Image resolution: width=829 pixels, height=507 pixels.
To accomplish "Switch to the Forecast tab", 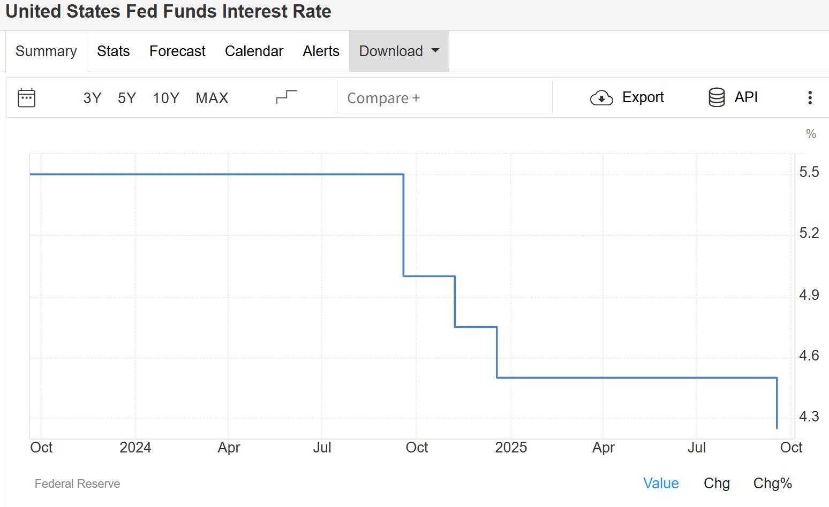I will click(177, 51).
